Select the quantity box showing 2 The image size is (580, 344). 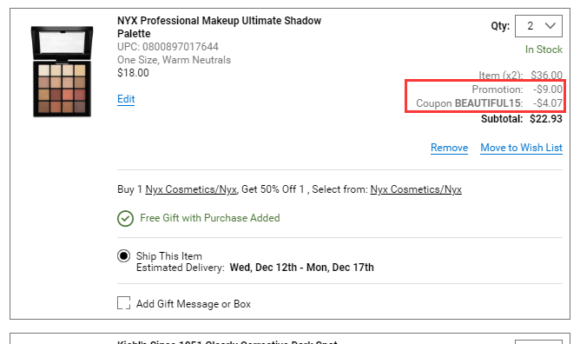pos(538,26)
